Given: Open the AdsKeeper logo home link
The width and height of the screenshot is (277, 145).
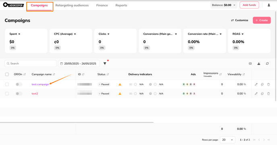Looking at the screenshot, I should point(13,5).
